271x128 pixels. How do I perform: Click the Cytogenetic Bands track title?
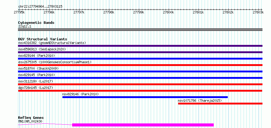pyautogui.click(x=36, y=23)
